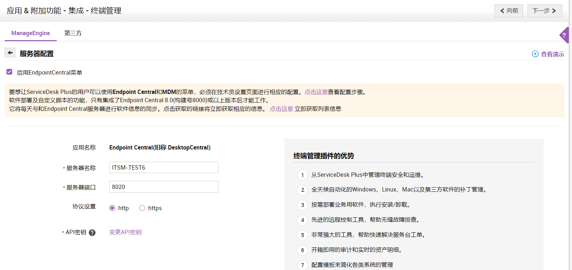The width and height of the screenshot is (572, 270).
Task: Click the back arrow beside 服务器配置
Action: pyautogui.click(x=10, y=53)
